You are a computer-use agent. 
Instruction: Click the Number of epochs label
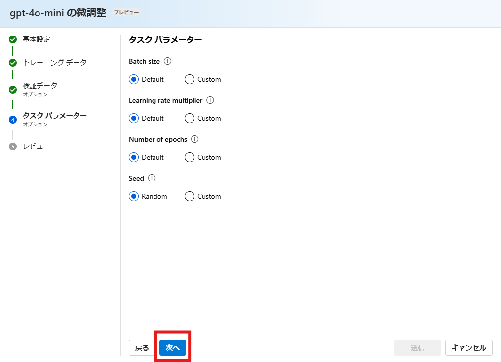click(158, 139)
